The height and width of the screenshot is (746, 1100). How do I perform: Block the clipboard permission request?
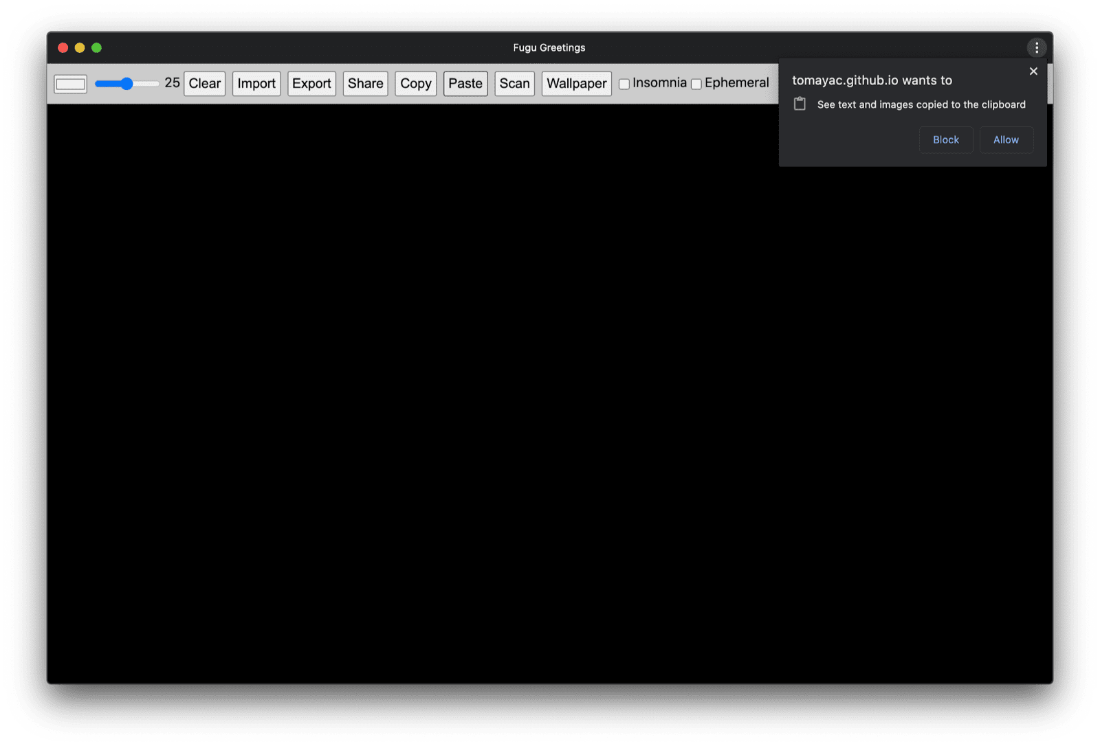pos(945,139)
